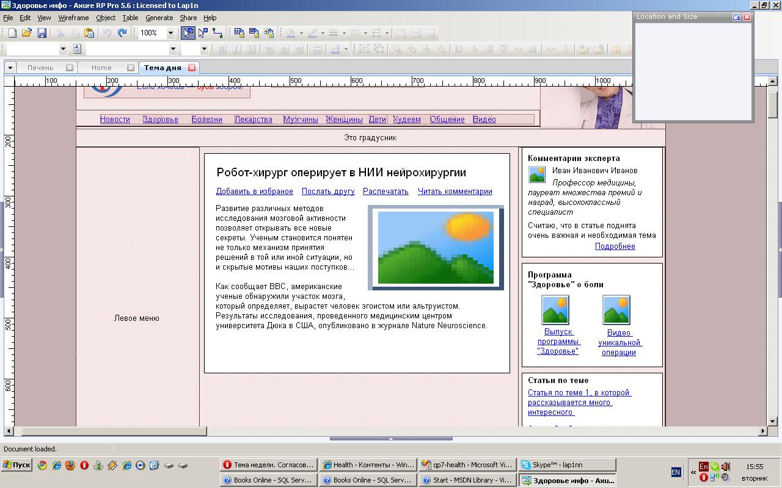
Task: Open a file with the folder icon
Action: click(27, 33)
